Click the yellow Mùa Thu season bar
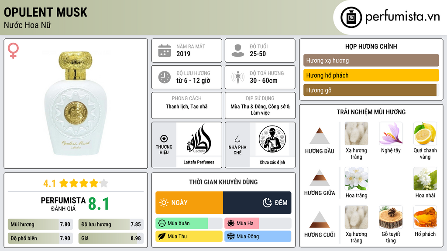 [189, 236]
